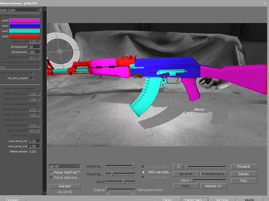This screenshot has width=269, height=201.
Task: Select the Przytrzymaj radio button
Action: [143, 167]
